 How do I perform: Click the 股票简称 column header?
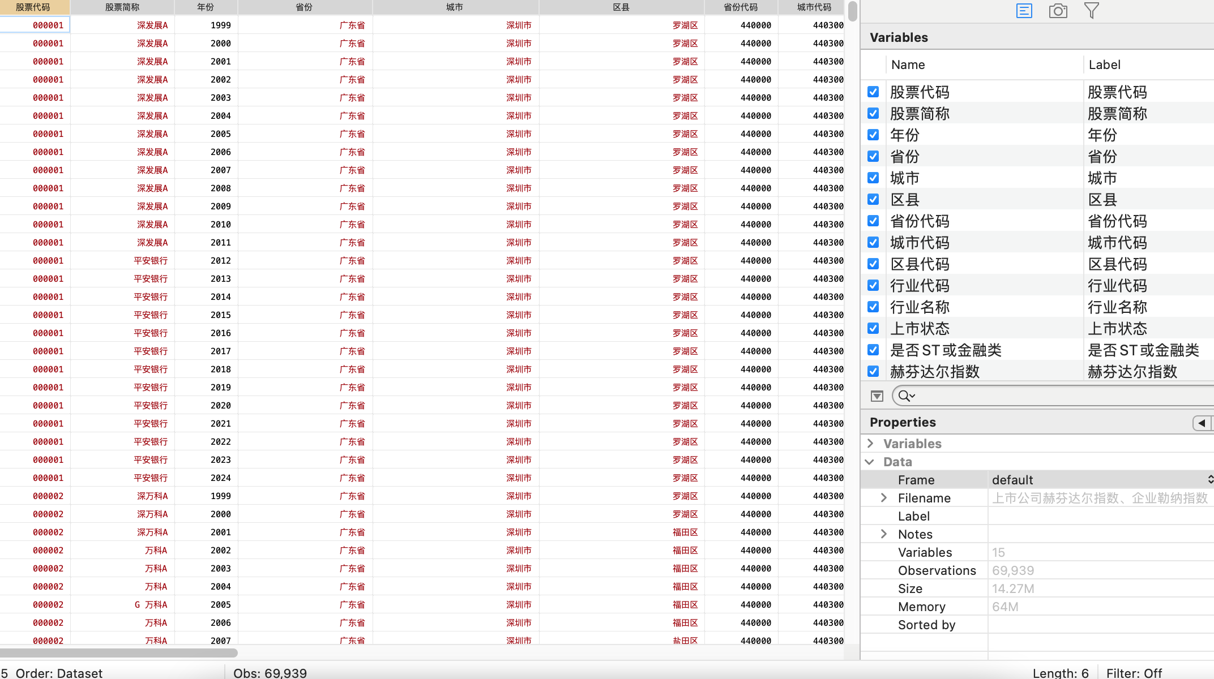[x=122, y=7]
